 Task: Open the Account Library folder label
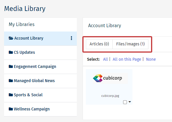29,38
